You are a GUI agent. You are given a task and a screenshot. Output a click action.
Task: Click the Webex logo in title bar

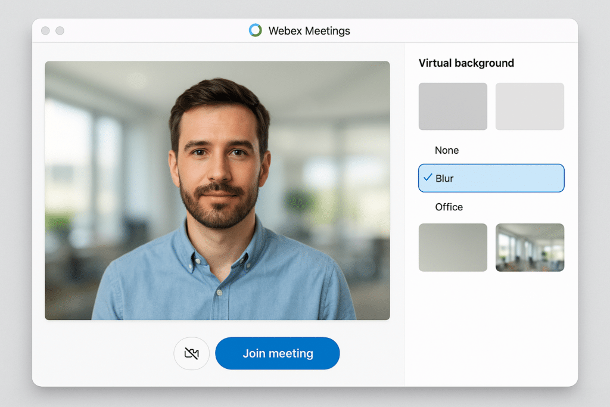[256, 30]
